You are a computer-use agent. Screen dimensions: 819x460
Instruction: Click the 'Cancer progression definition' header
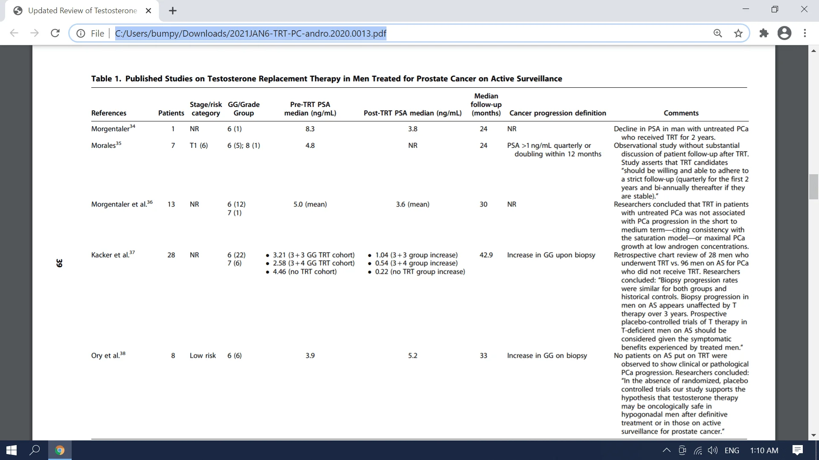pyautogui.click(x=558, y=113)
